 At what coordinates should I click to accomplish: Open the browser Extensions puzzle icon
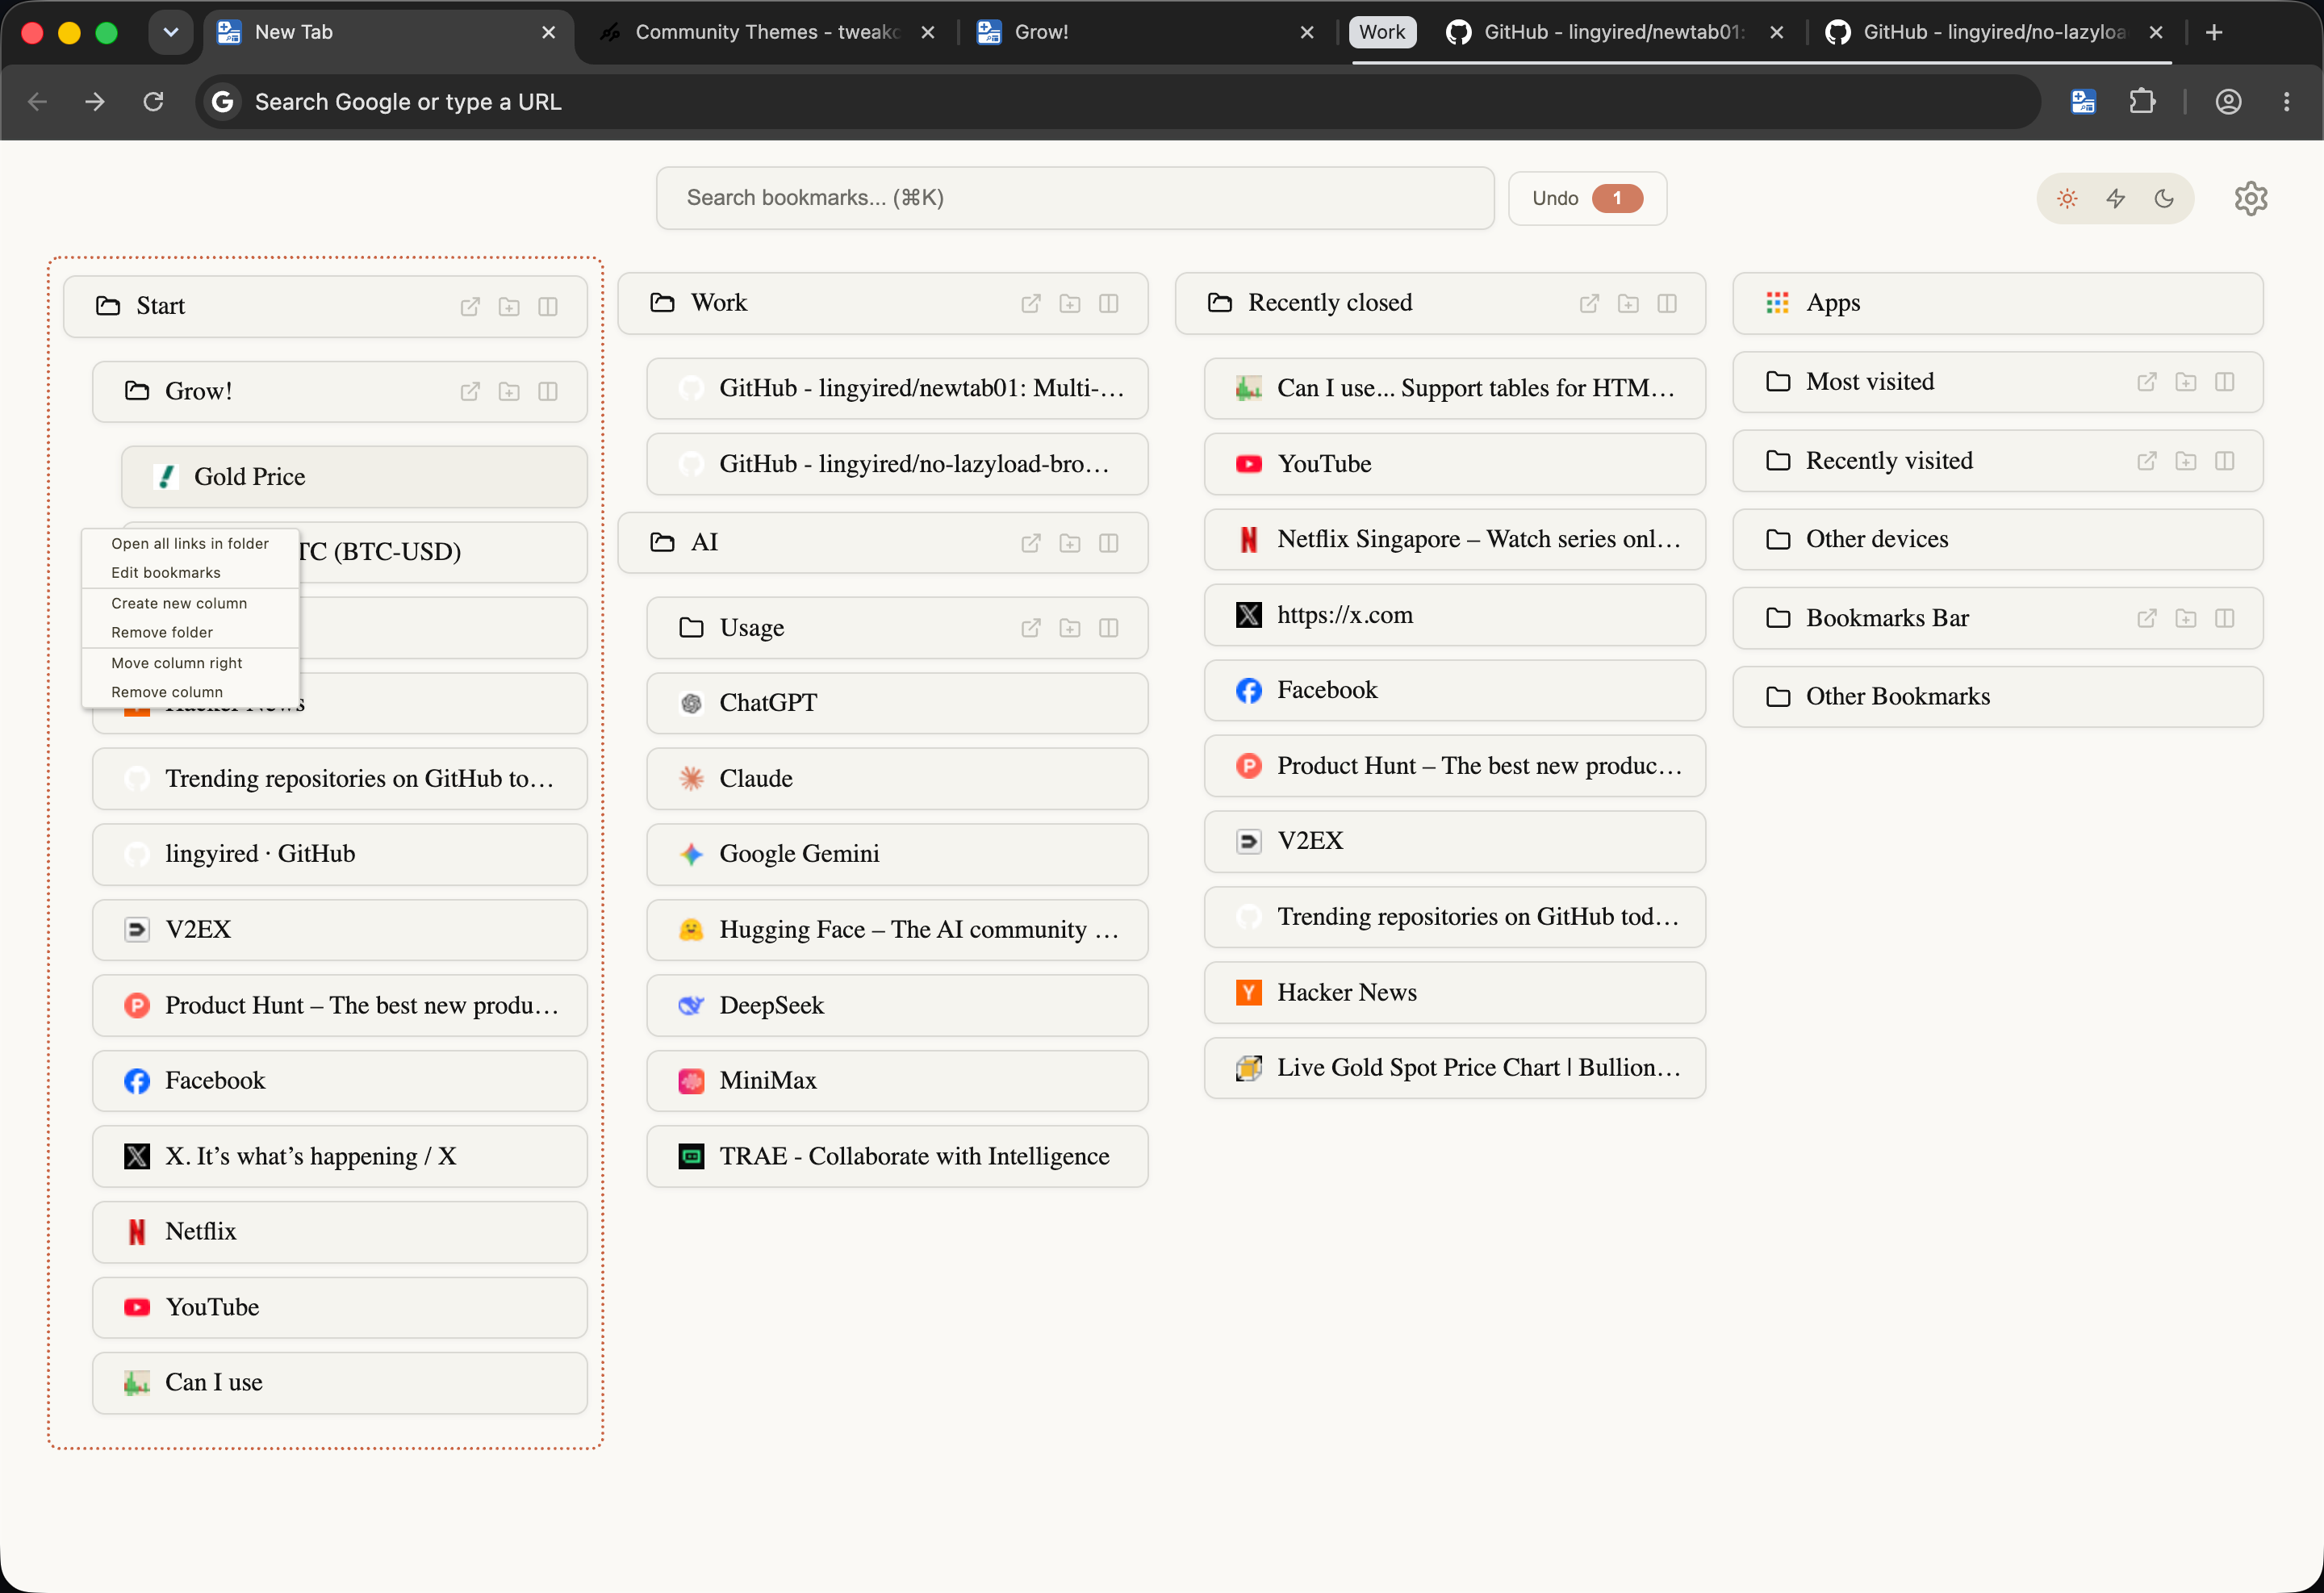2142,102
